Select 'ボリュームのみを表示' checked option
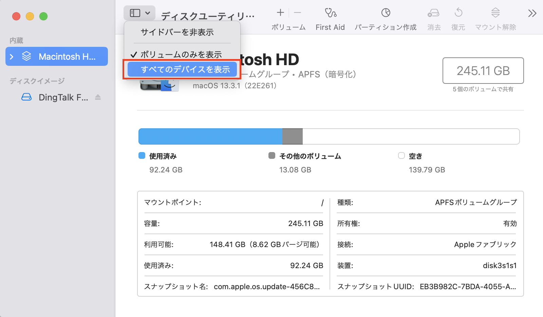Screen dimensions: 543x317 [181, 55]
